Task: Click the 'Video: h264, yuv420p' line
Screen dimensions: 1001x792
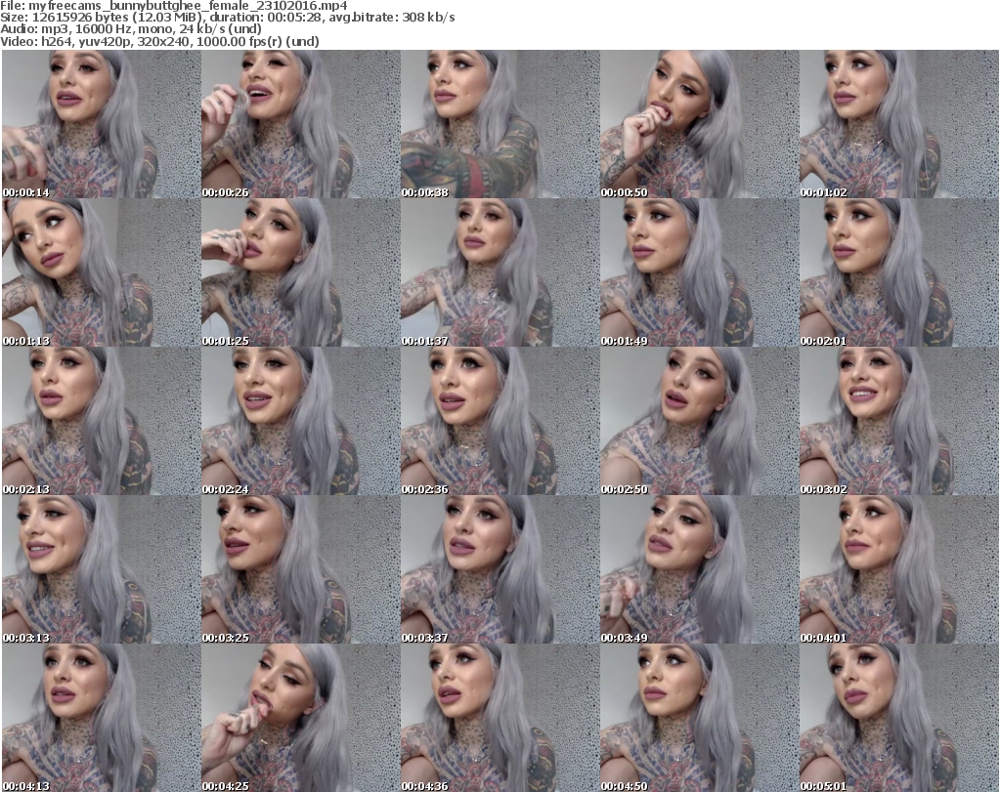Action: tap(159, 41)
